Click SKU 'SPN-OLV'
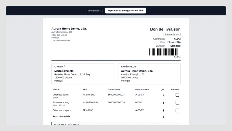This screenshot has width=232, height=131. 88,110
